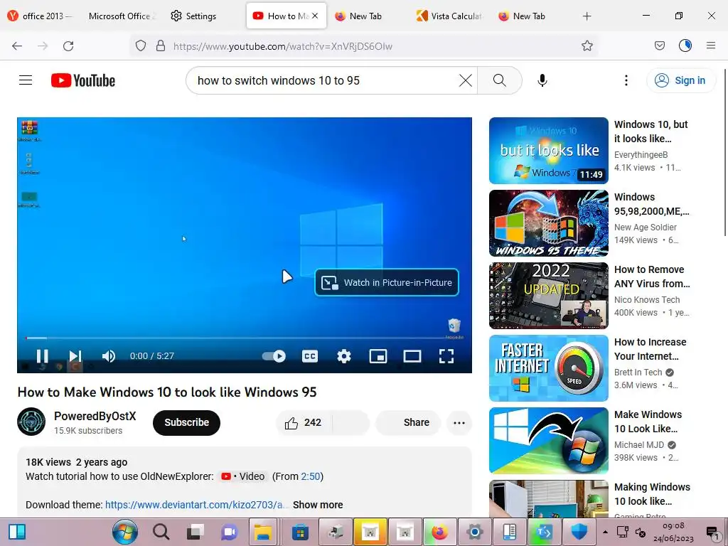Pause the video with the pause button
This screenshot has height=546, width=728.
coord(42,356)
